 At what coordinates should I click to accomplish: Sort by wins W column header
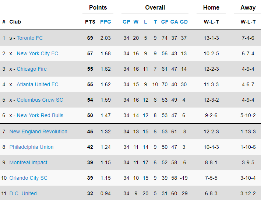[136, 22]
